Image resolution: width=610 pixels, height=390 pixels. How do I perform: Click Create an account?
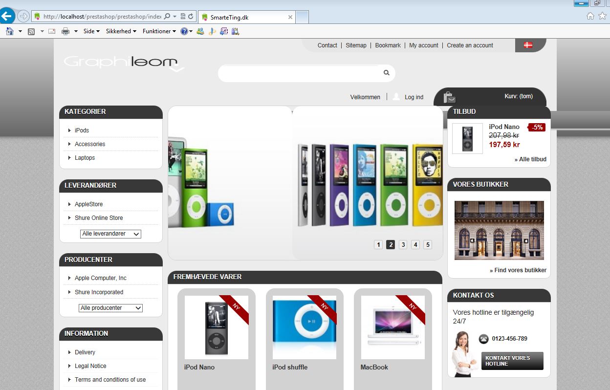470,45
